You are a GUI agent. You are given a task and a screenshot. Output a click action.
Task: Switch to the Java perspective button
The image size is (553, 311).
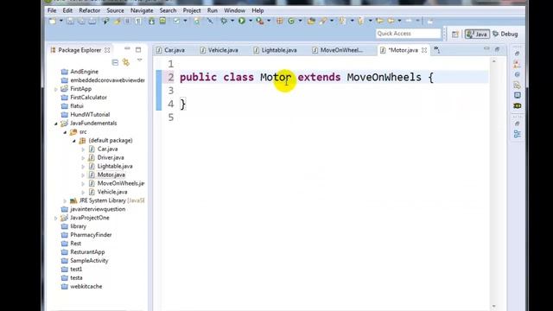point(477,34)
